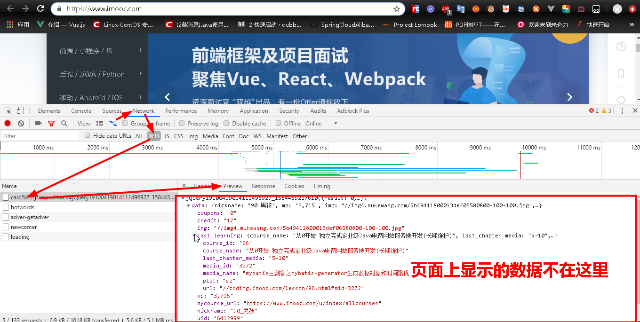Click the Chrome profile avatar
The image size is (640, 322).
(617, 8)
